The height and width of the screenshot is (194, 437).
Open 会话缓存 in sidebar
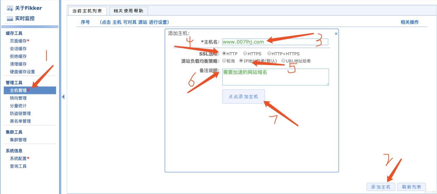pyautogui.click(x=18, y=49)
